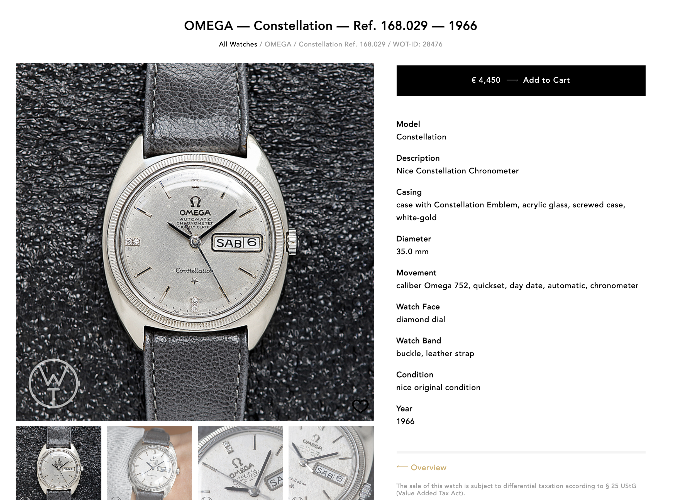Select the dial close-up thumbnail with Omega logo
674x500 pixels.
click(240, 463)
